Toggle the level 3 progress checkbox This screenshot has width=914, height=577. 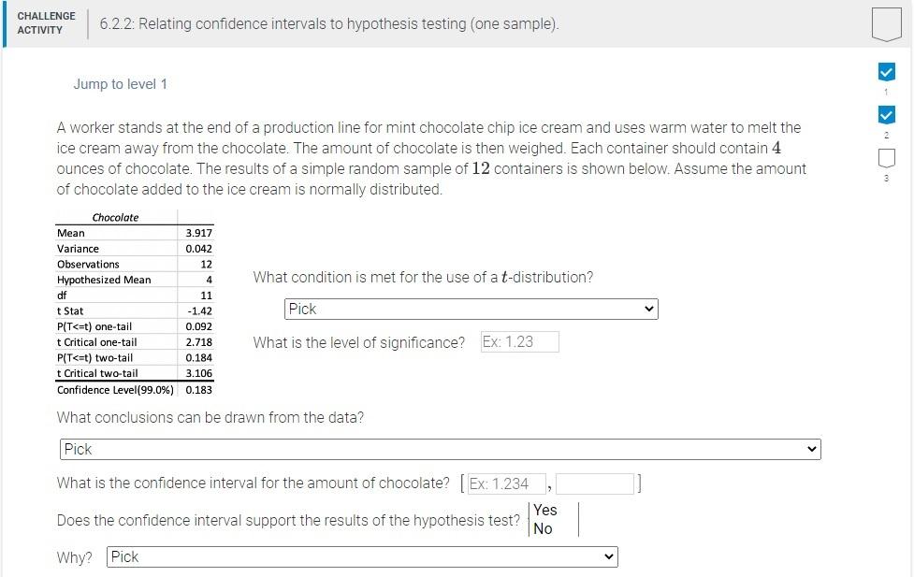pos(885,159)
